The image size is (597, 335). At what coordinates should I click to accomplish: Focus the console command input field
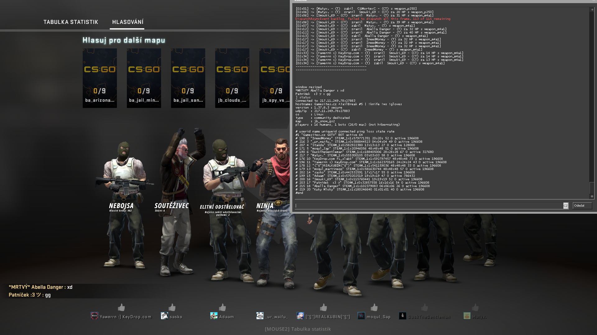tap(428, 206)
